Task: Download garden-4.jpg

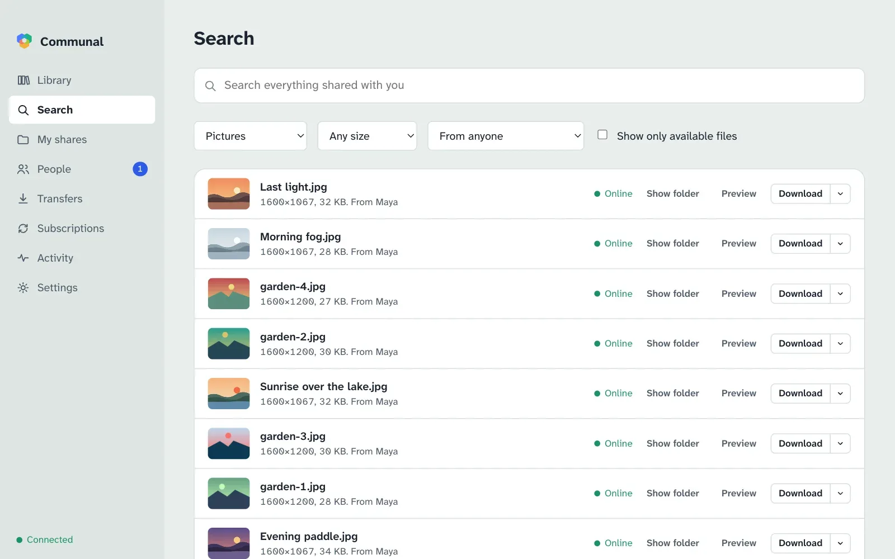Action: pyautogui.click(x=800, y=293)
